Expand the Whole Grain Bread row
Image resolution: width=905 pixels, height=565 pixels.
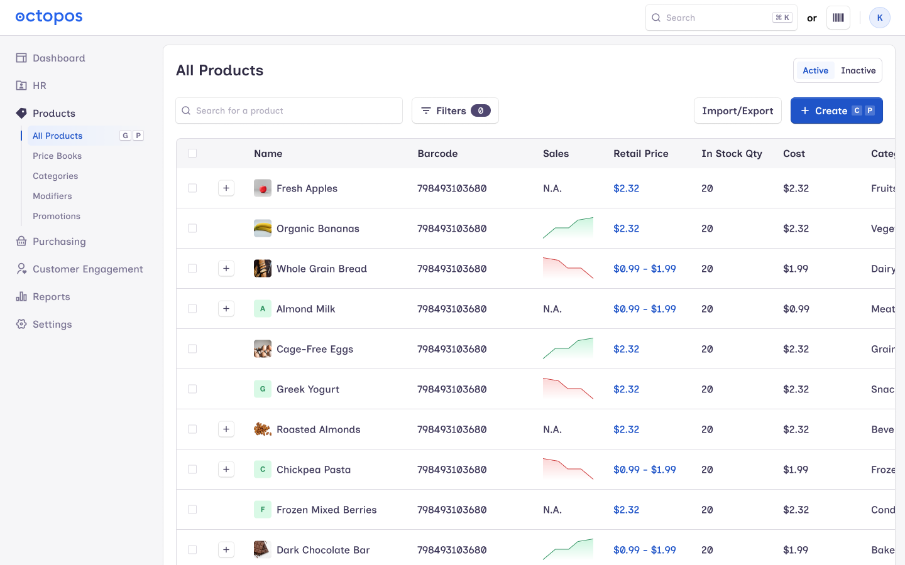[226, 269]
